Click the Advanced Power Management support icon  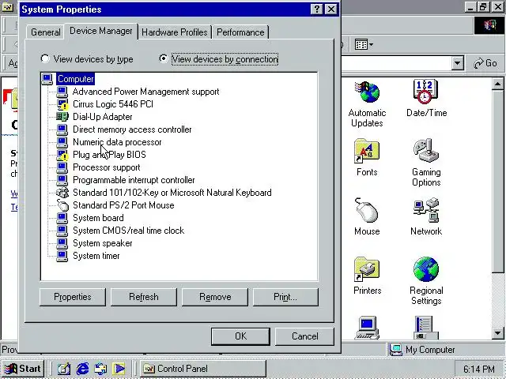click(x=62, y=92)
